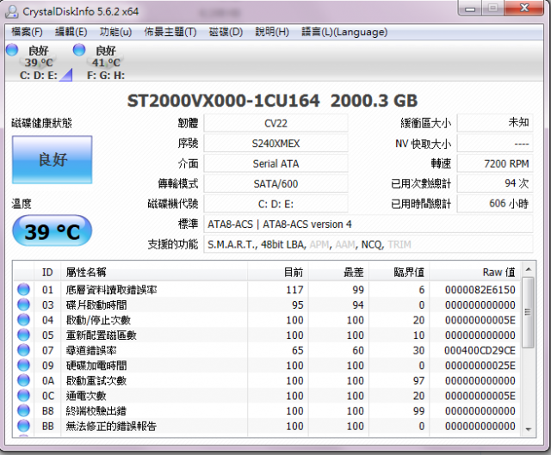Image resolution: width=551 pixels, height=455 pixels.
Task: Open the 檔案(F) menu
Action: pos(27,32)
